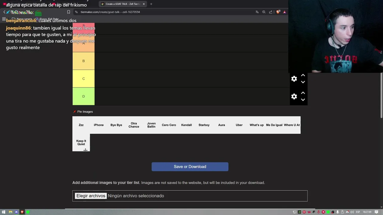Select the Zzz song tile

pyautogui.click(x=81, y=125)
